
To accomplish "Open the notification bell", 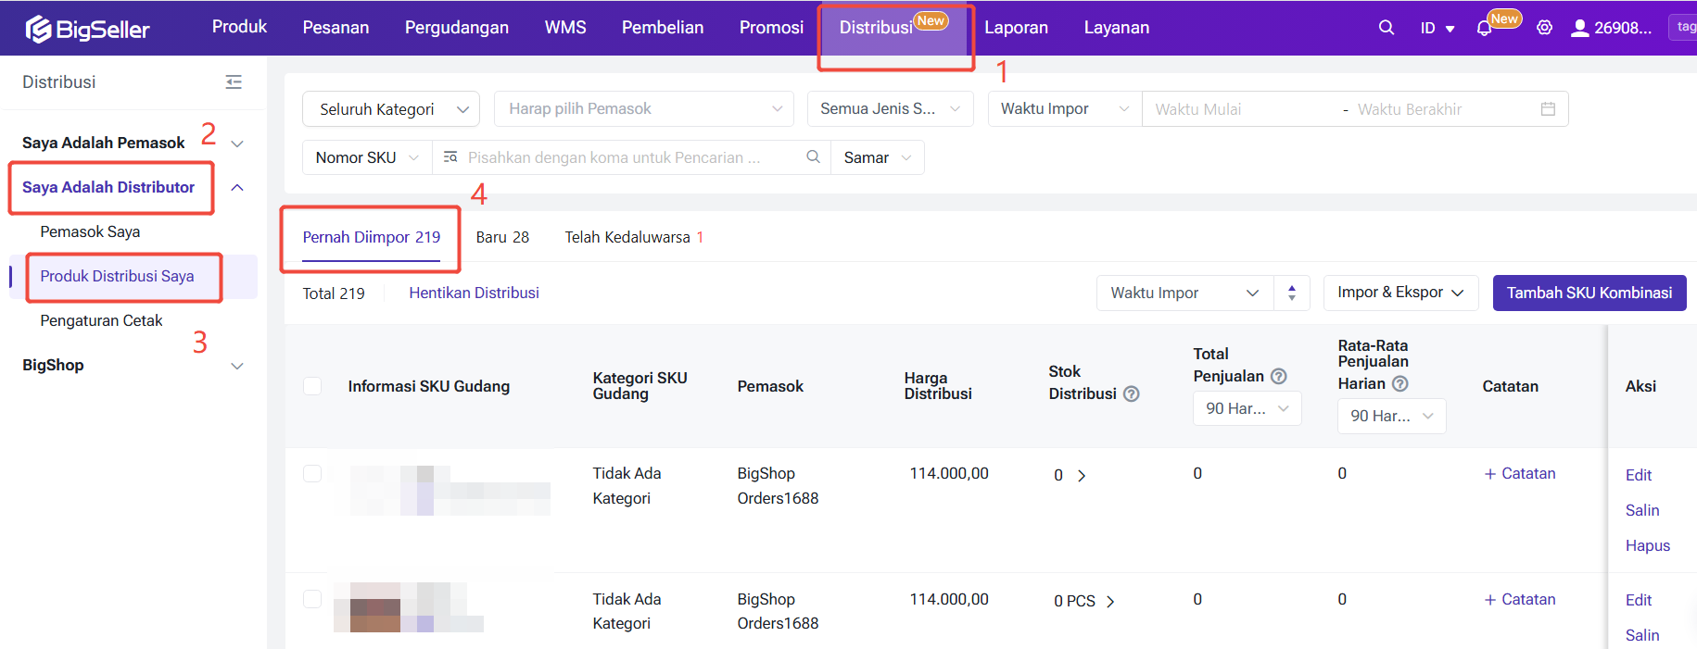I will (1484, 29).
